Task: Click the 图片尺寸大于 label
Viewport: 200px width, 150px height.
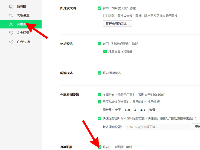Action: [x=112, y=110]
